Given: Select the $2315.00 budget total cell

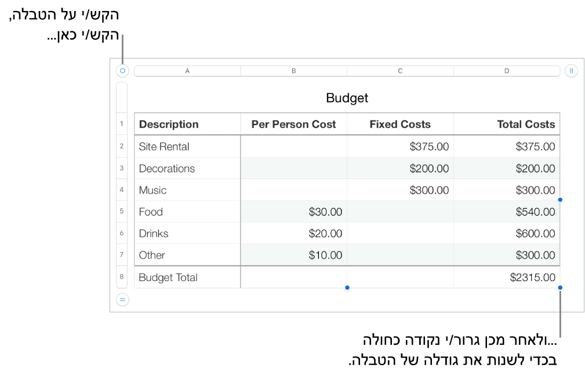Looking at the screenshot, I should tap(507, 277).
